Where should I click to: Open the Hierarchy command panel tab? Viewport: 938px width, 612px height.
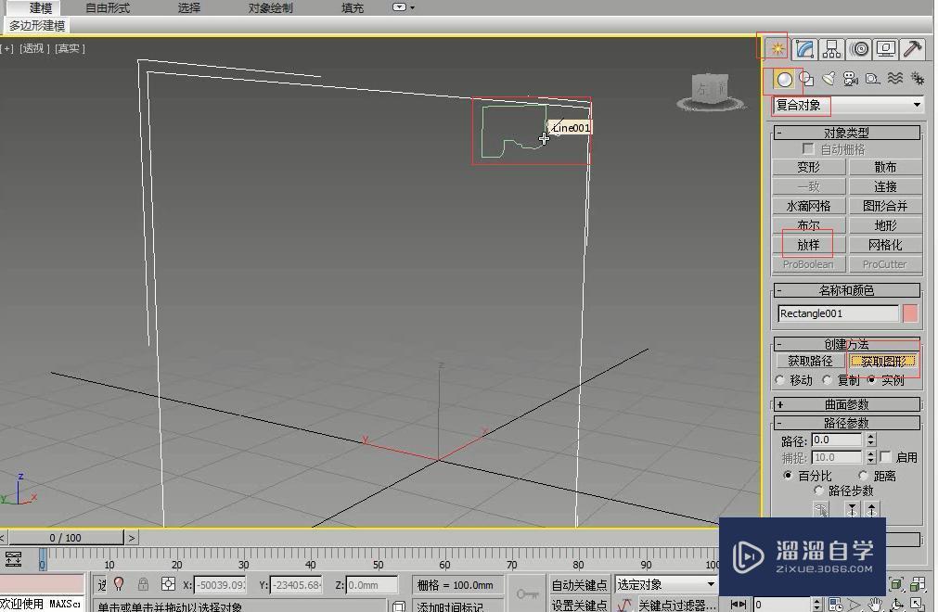click(x=831, y=48)
